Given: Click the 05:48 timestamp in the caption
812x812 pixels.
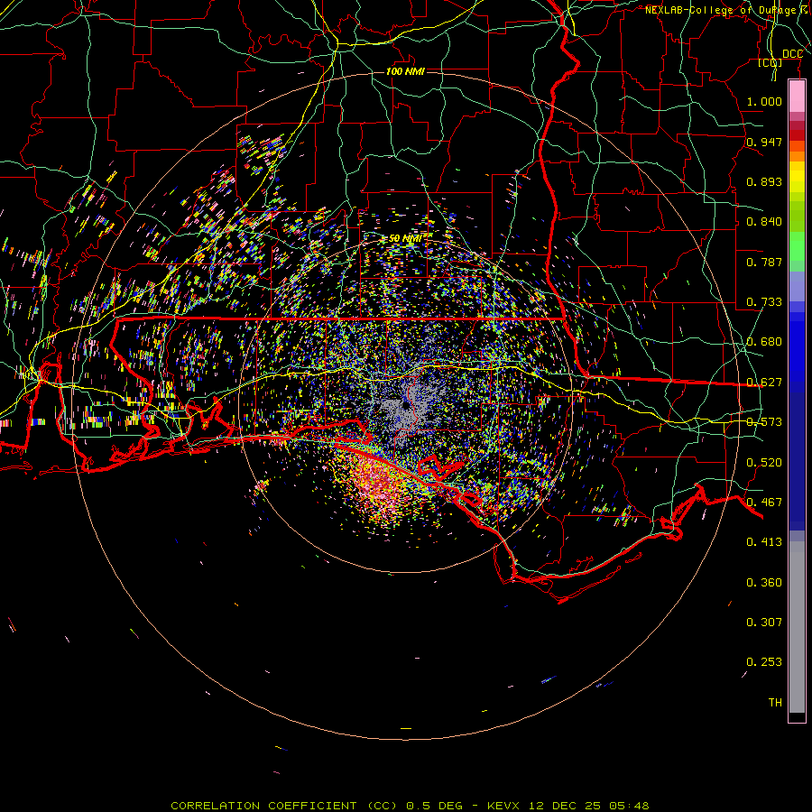Looking at the screenshot, I should [x=629, y=806].
